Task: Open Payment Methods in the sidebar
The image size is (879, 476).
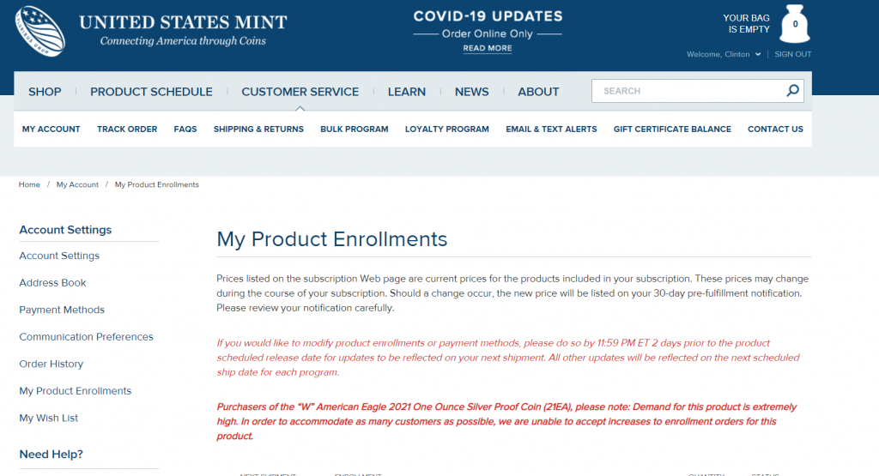Action: tap(62, 310)
